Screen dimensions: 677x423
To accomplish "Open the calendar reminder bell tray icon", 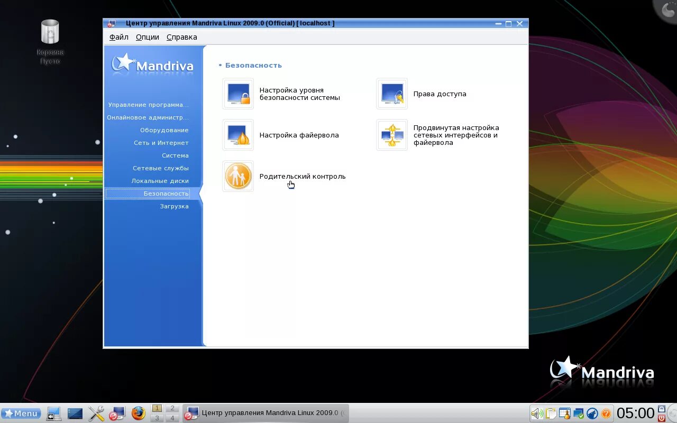I will click(x=565, y=413).
